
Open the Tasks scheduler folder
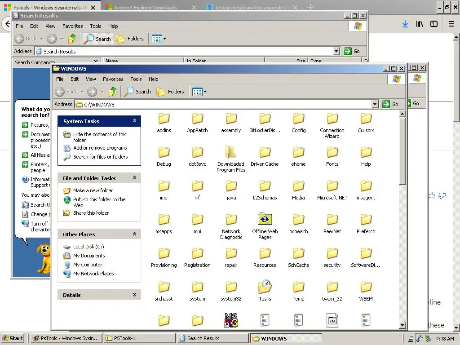[265, 291]
